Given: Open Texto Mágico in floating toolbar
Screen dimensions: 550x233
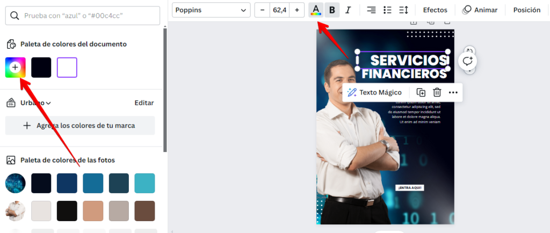Looking at the screenshot, I should [374, 92].
